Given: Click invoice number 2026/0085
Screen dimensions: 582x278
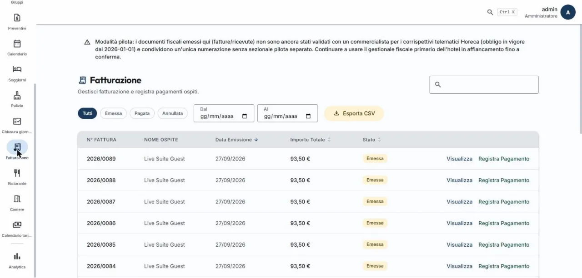Looking at the screenshot, I should [101, 244].
